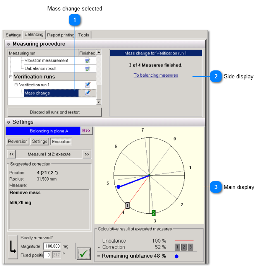
Task: Collapse the Verification run 1 tree node
Action: (x=16, y=85)
